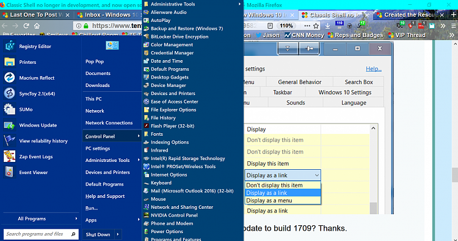This screenshot has height=241, width=458.
Task: Click the settings list scrollbar up arrow
Action: [x=373, y=128]
